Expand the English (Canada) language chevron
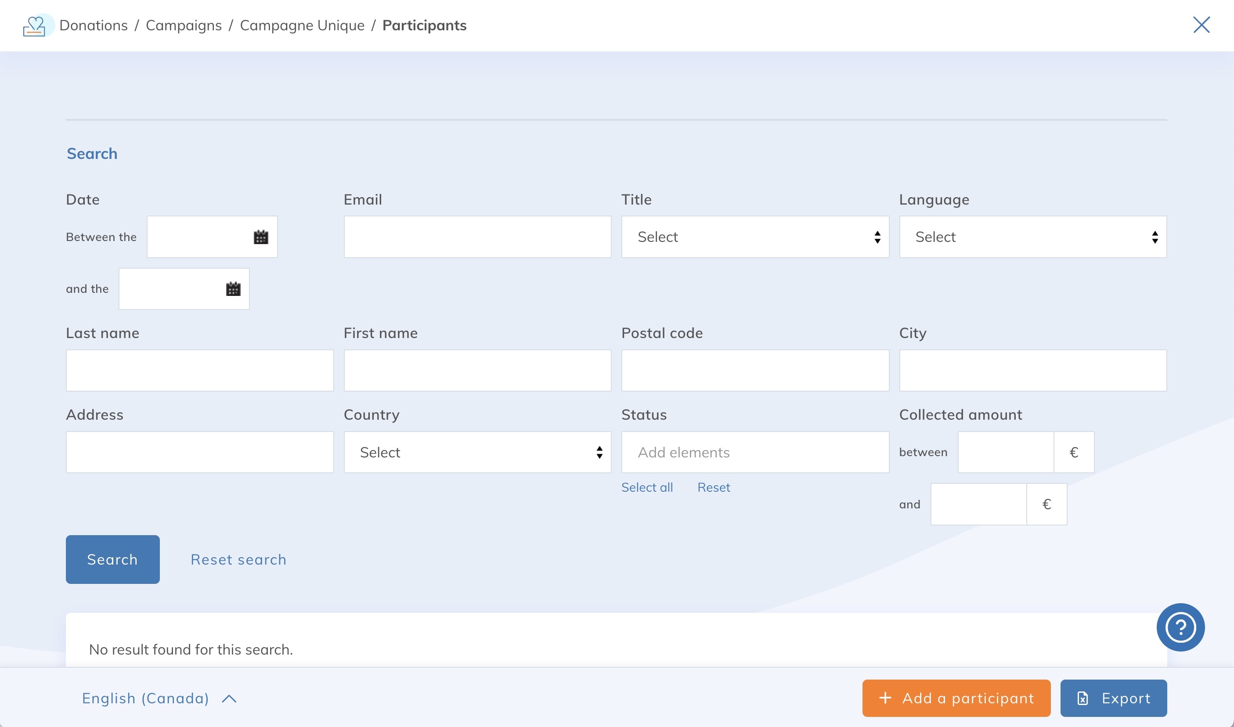 coord(229,698)
